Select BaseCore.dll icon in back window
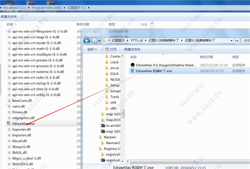The image size is (250, 169). (9, 100)
